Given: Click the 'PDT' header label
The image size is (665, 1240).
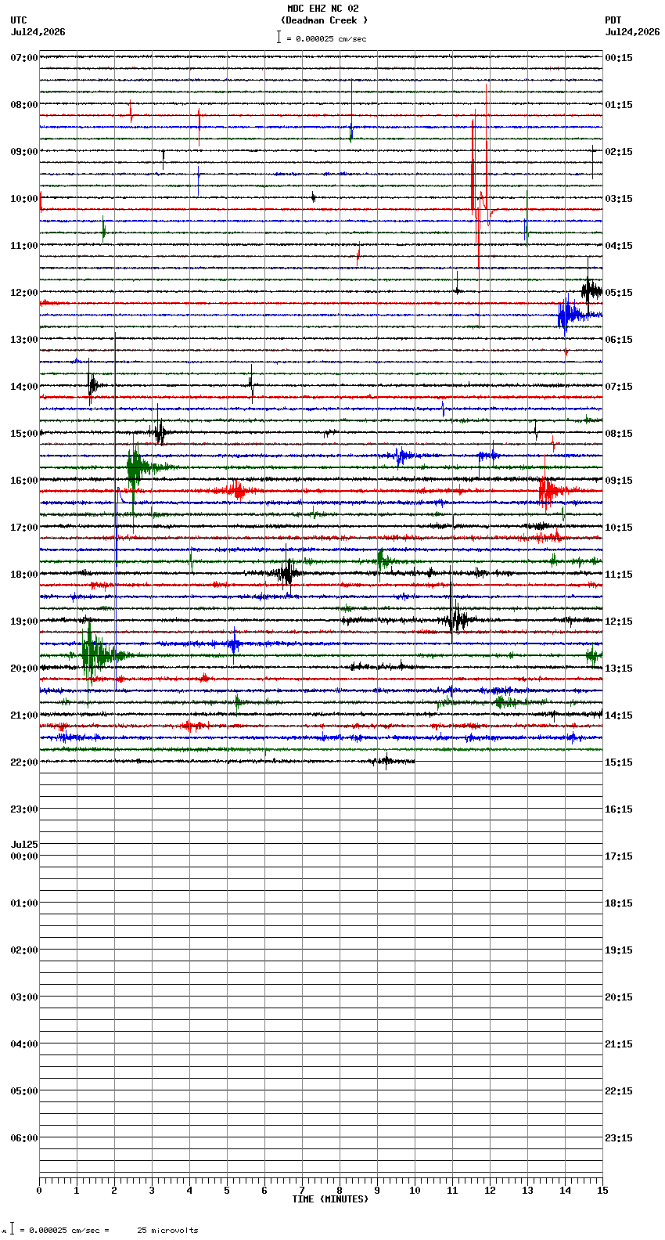Looking at the screenshot, I should tap(613, 20).
